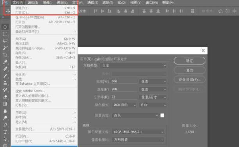The height and width of the screenshot is (147, 239).
Task: Click the 分辨率(R) field showing 72
Action: pos(124,97)
